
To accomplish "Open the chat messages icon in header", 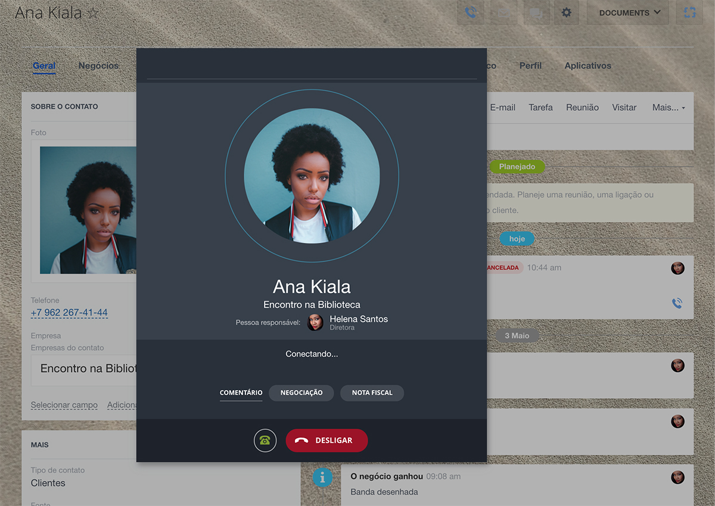I will pos(536,13).
